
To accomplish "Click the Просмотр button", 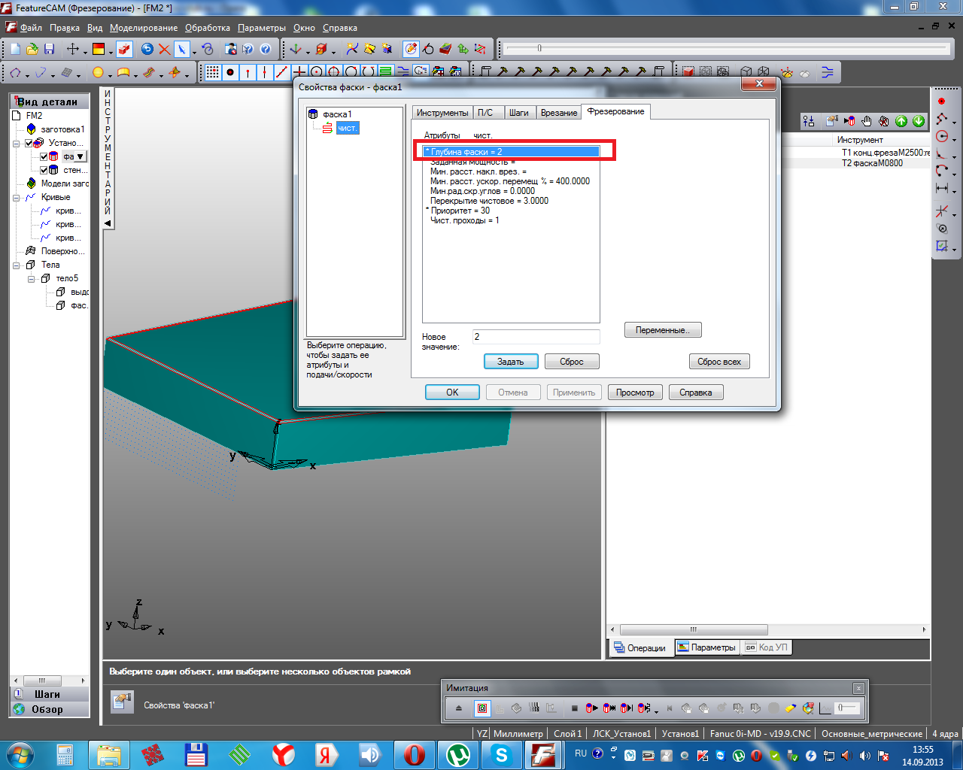I will (x=636, y=393).
